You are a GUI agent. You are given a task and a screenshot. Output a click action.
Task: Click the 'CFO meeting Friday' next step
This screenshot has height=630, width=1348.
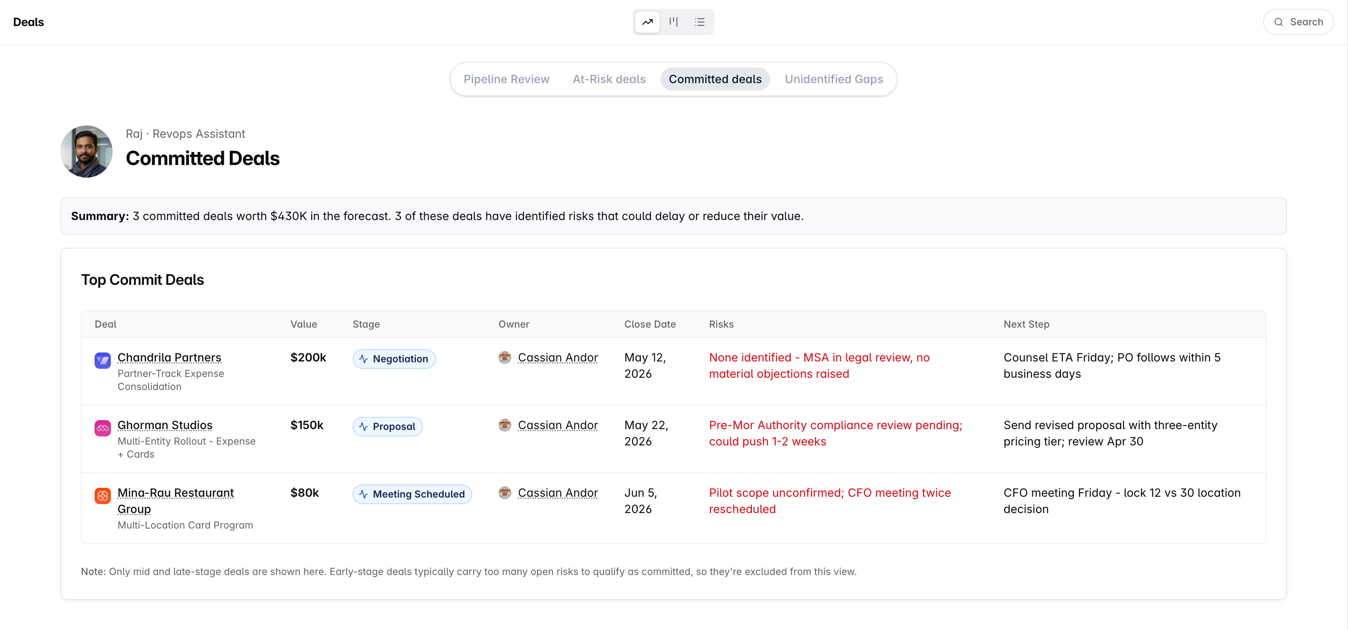click(x=1121, y=500)
